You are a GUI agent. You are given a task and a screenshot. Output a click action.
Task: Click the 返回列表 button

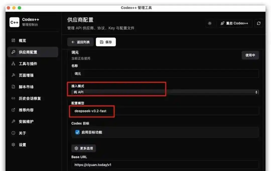tap(80, 42)
